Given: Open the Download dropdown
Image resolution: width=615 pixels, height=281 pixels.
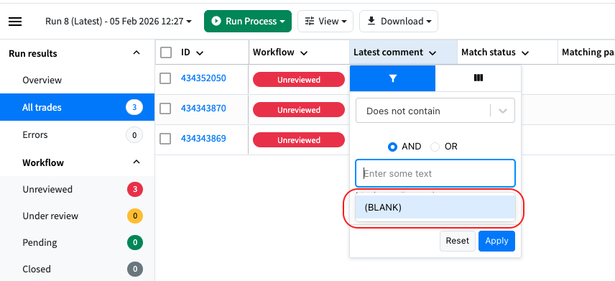Looking at the screenshot, I should [399, 21].
